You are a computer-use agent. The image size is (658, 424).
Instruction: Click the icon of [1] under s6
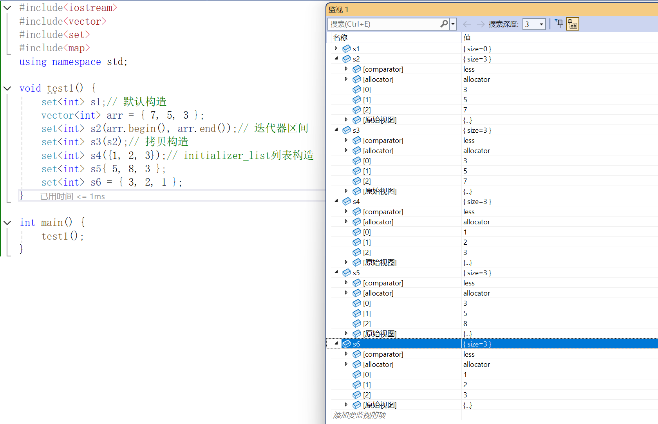coord(357,384)
